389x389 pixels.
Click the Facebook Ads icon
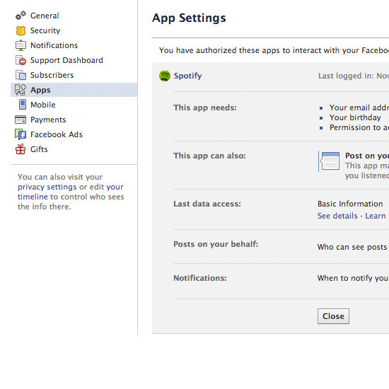21,134
